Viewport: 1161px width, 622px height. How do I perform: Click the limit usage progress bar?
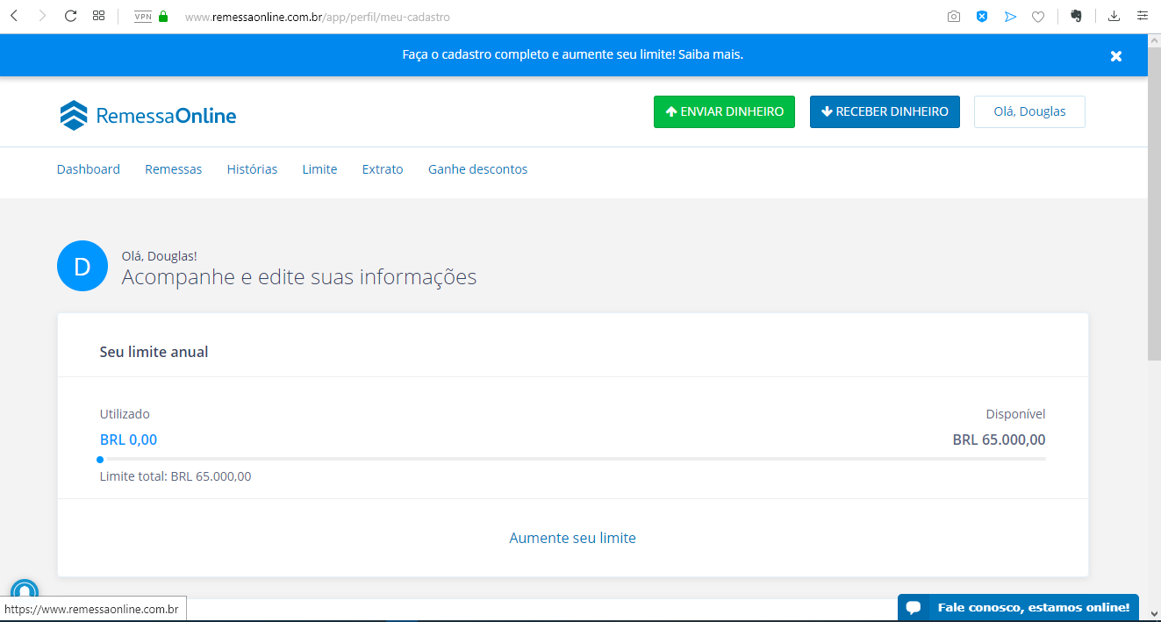pos(572,459)
